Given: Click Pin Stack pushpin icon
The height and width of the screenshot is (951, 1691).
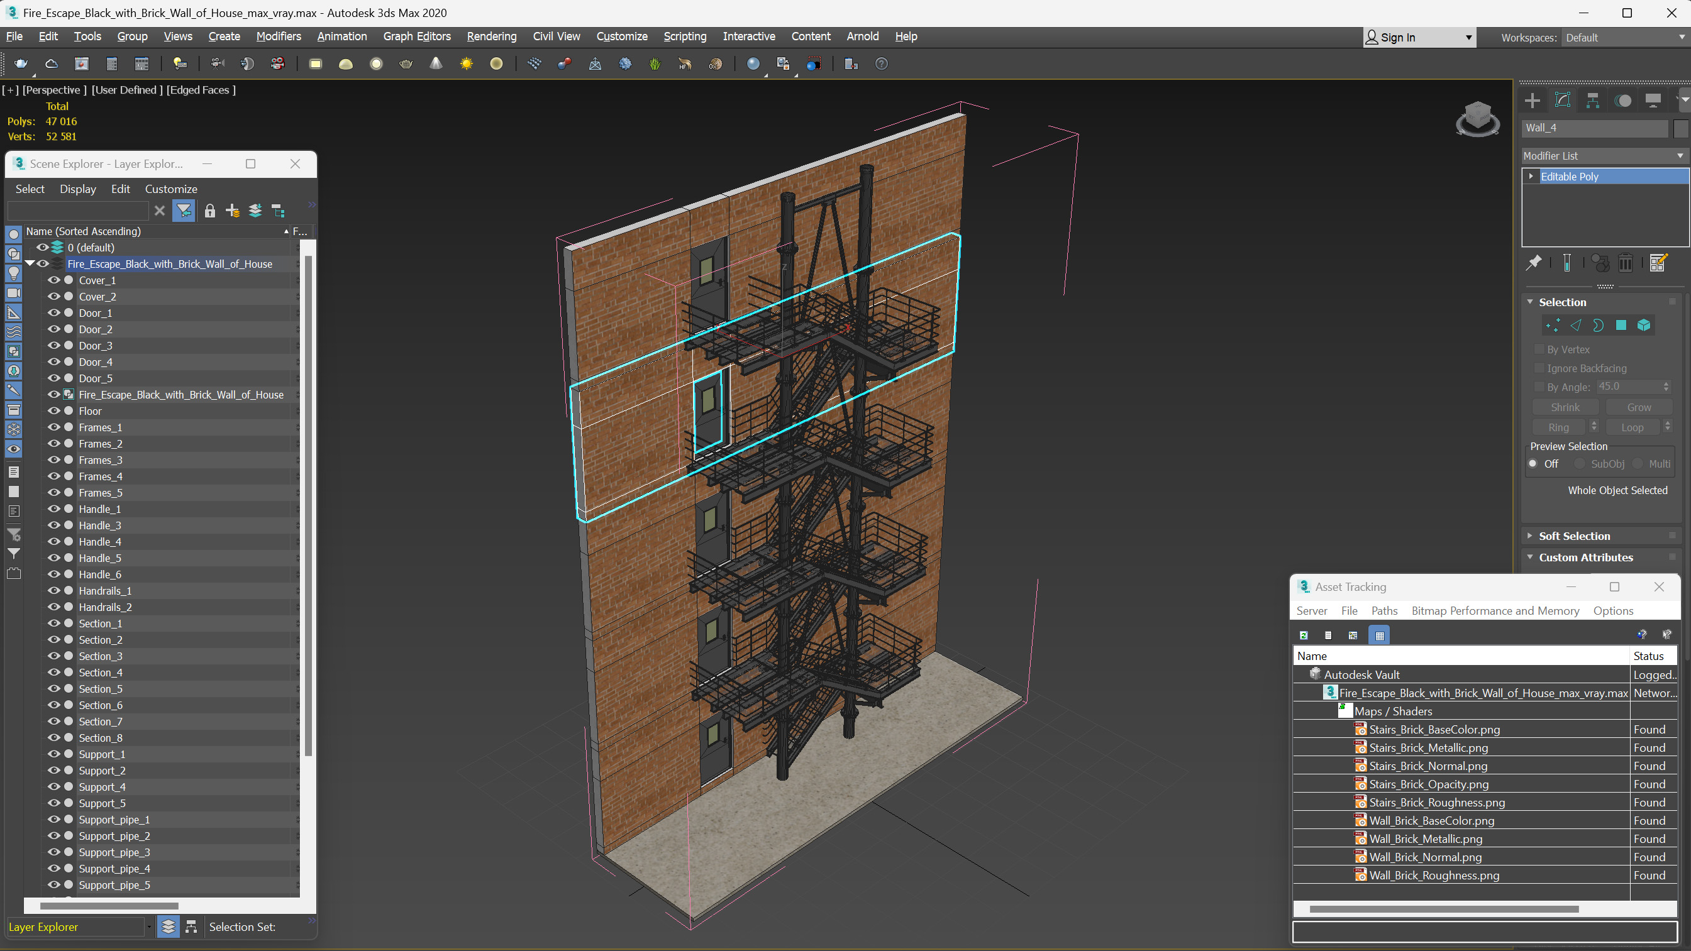Looking at the screenshot, I should 1533,263.
